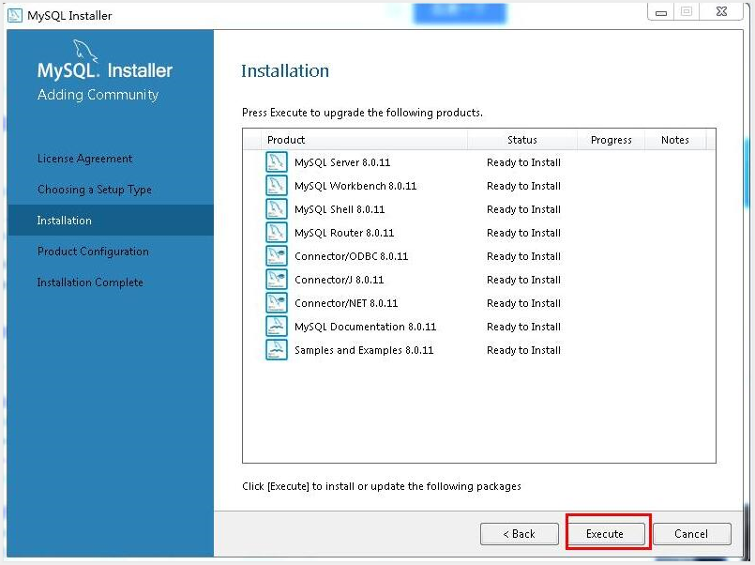The image size is (755, 565).
Task: Click the Connector/J 8.0.11 product icon
Action: (x=277, y=280)
